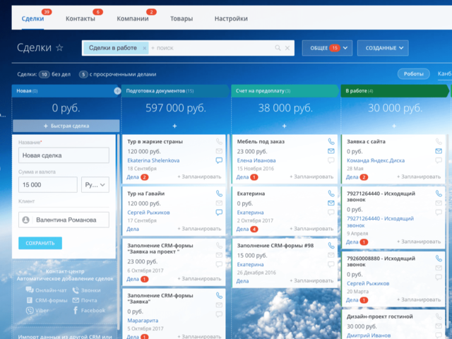Click phone icon on 'Заполнение CRM-формы #98' card

tap(331, 246)
